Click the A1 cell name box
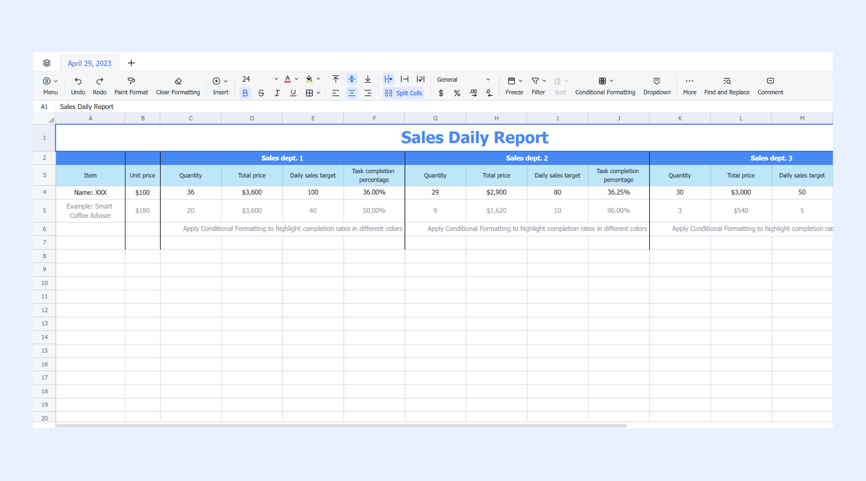 click(44, 107)
